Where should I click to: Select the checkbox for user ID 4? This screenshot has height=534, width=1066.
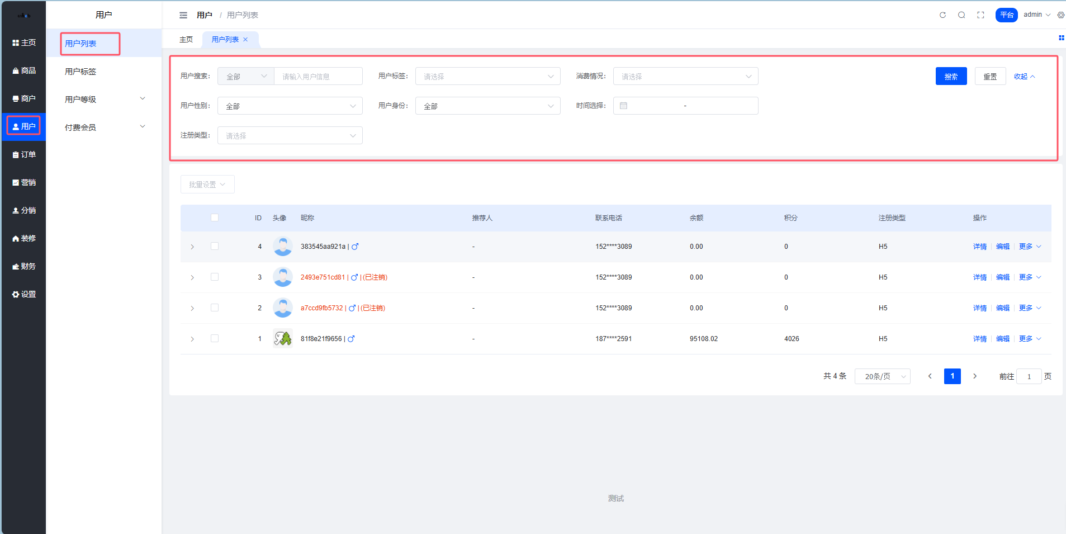[x=215, y=246]
